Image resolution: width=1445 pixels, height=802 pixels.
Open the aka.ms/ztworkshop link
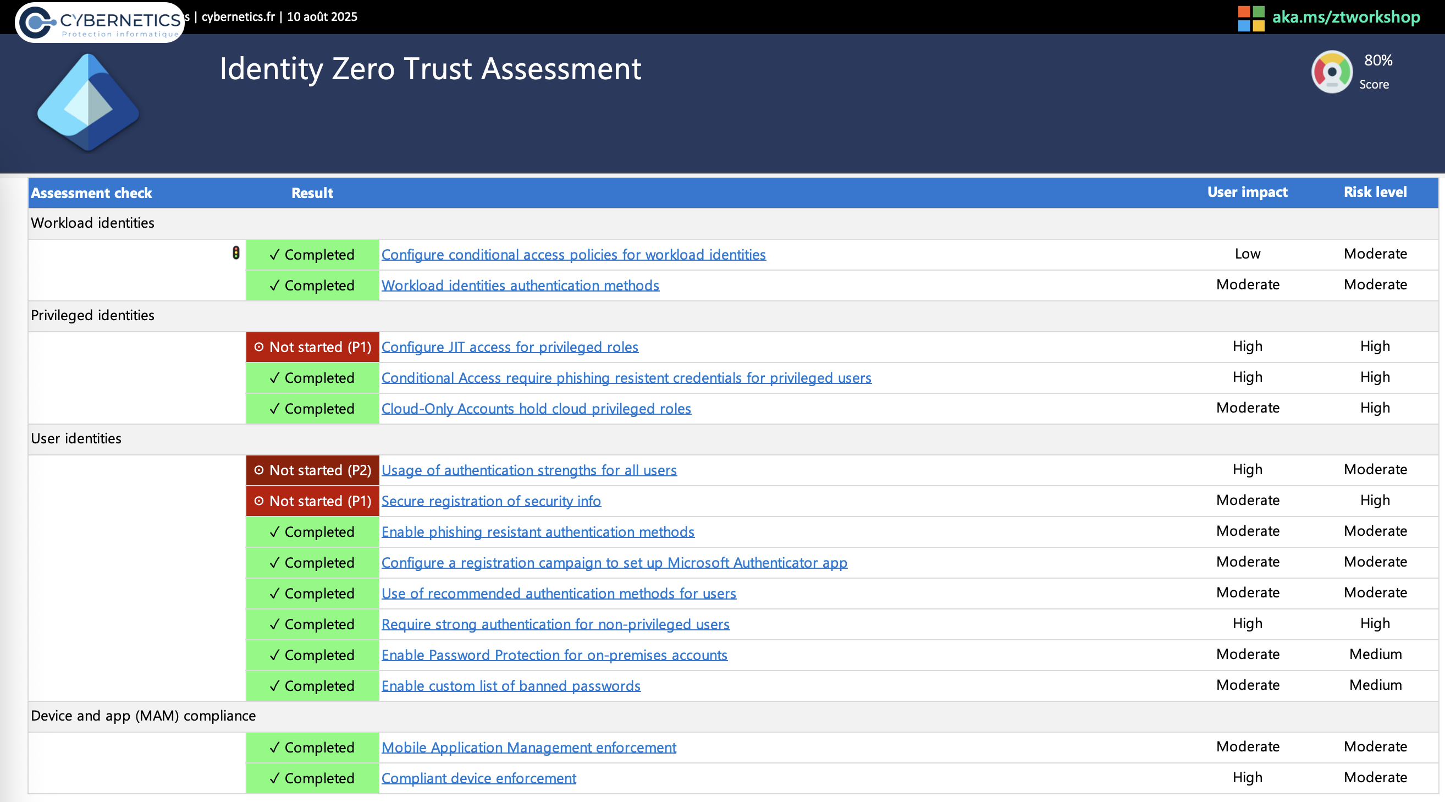1345,17
